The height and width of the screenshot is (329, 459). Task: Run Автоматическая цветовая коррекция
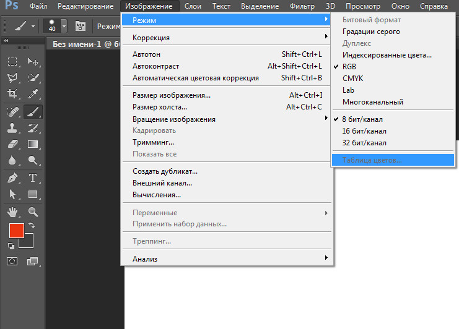(x=226, y=78)
